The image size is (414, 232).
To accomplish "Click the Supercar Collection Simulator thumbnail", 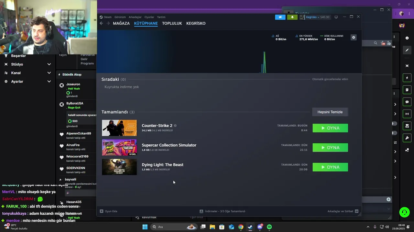I will pos(119,148).
